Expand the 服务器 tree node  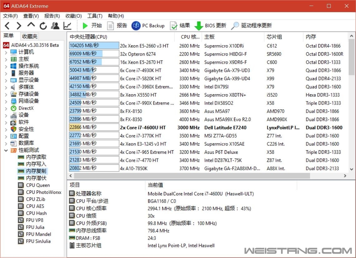(6, 74)
